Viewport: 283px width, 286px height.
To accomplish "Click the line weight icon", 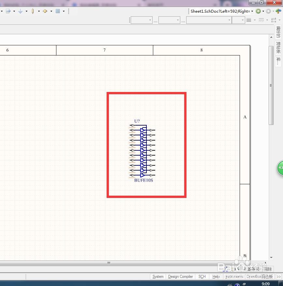I will (249, 20).
